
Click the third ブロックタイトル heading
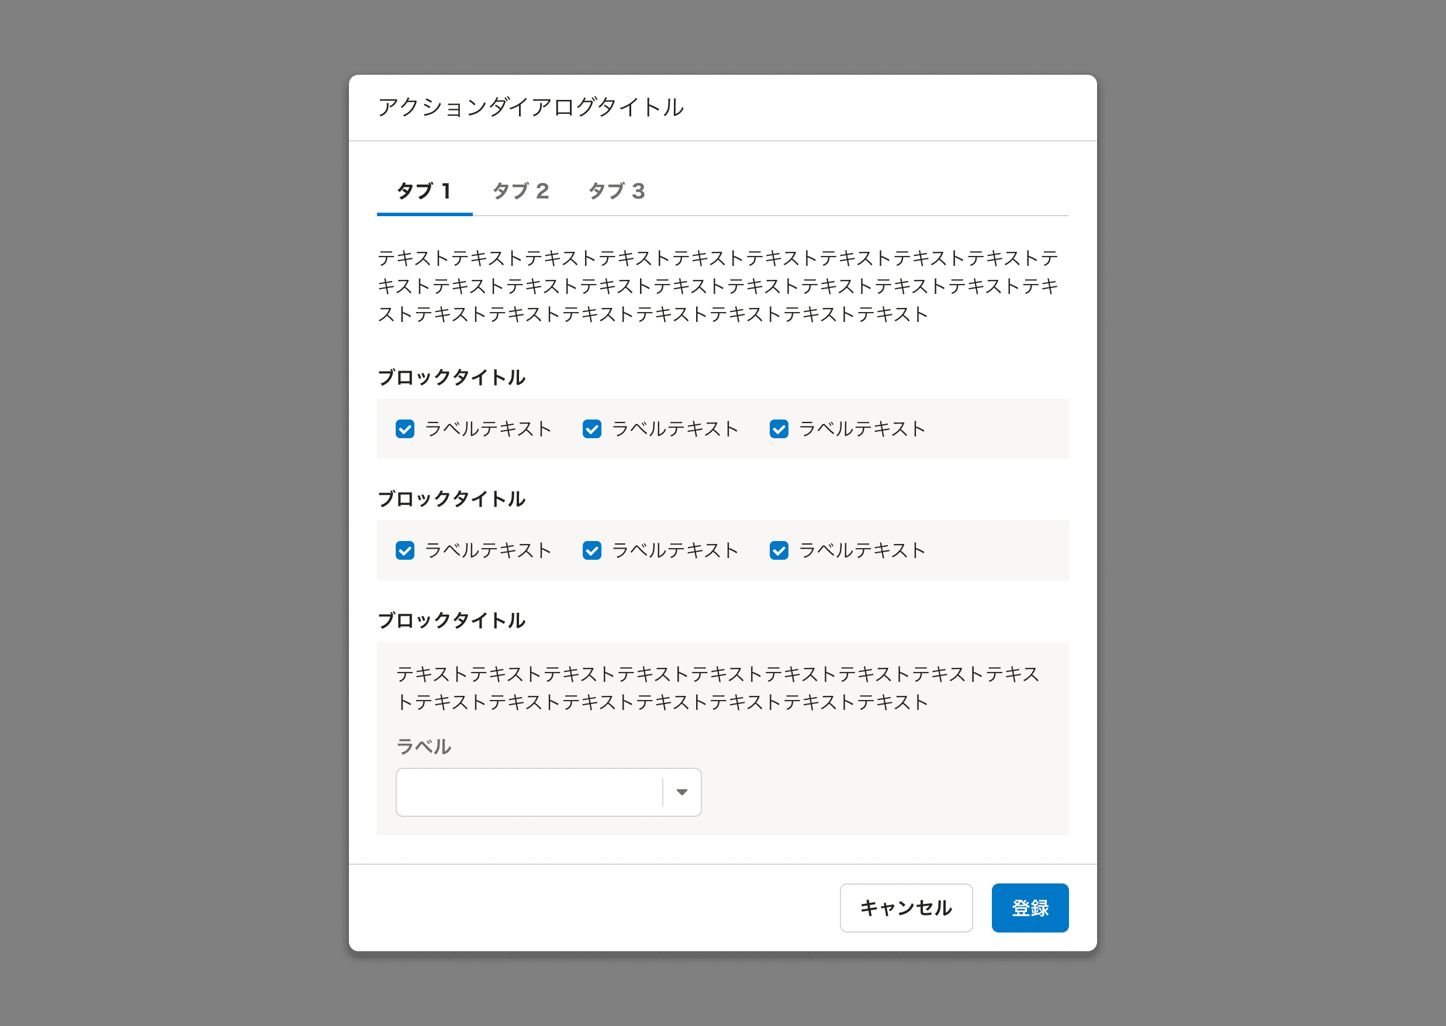(451, 620)
